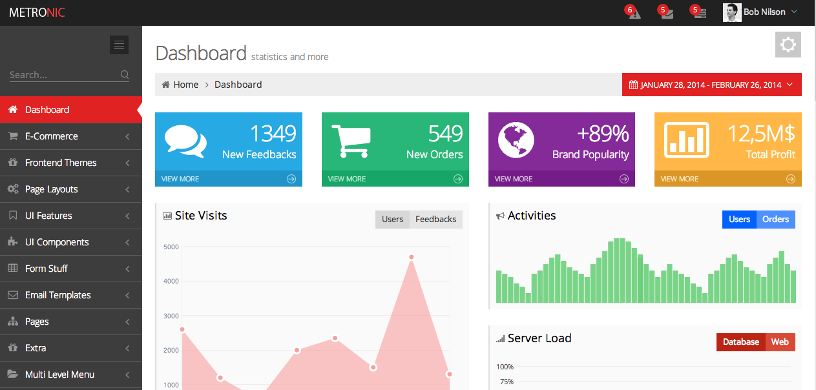The image size is (816, 390).
Task: Click the alert notifications warning icon
Action: coord(634,13)
